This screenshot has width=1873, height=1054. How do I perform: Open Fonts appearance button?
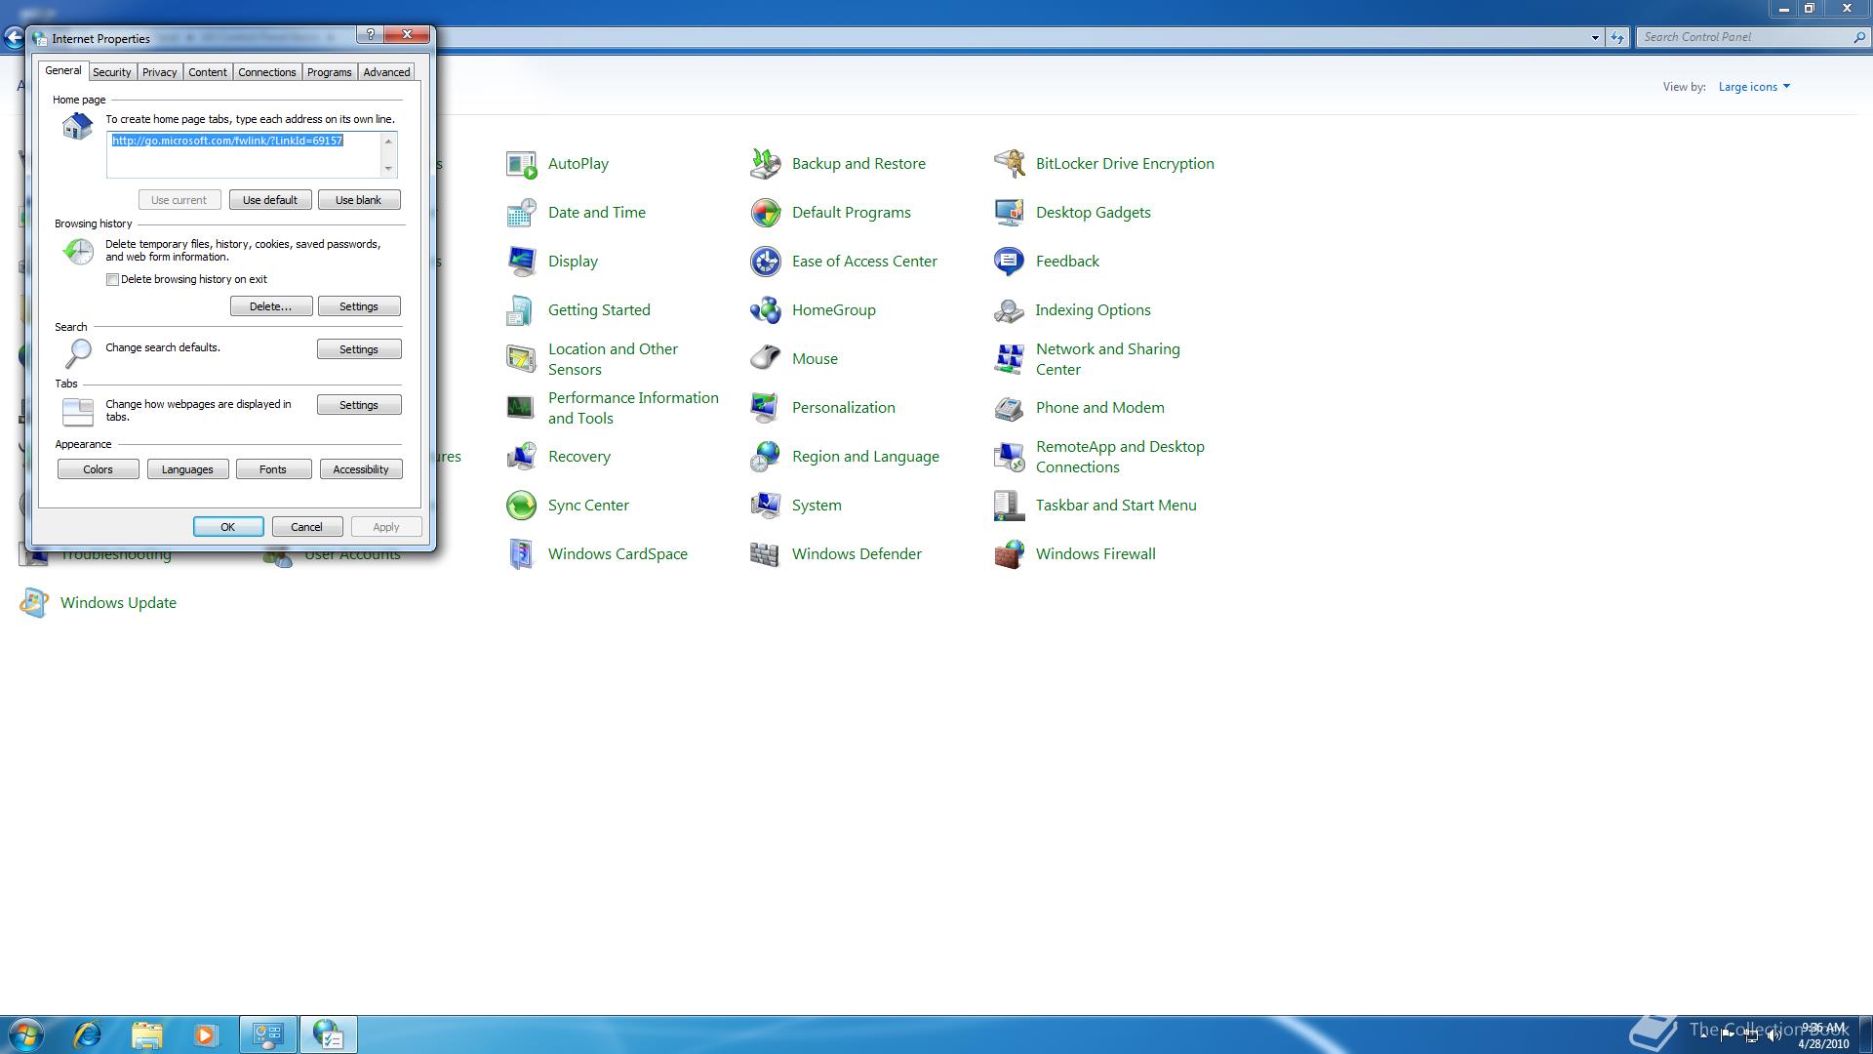click(x=273, y=469)
